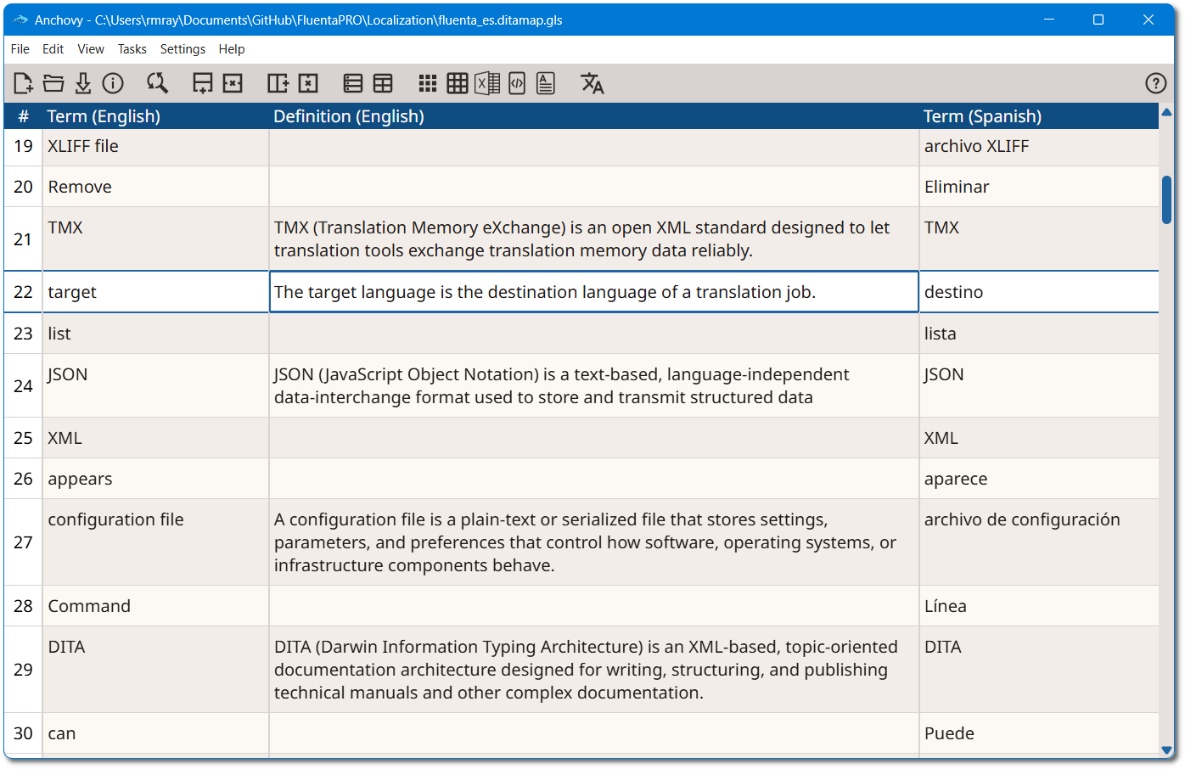The image size is (1185, 769).
Task: Select row number 27
Action: pos(24,542)
